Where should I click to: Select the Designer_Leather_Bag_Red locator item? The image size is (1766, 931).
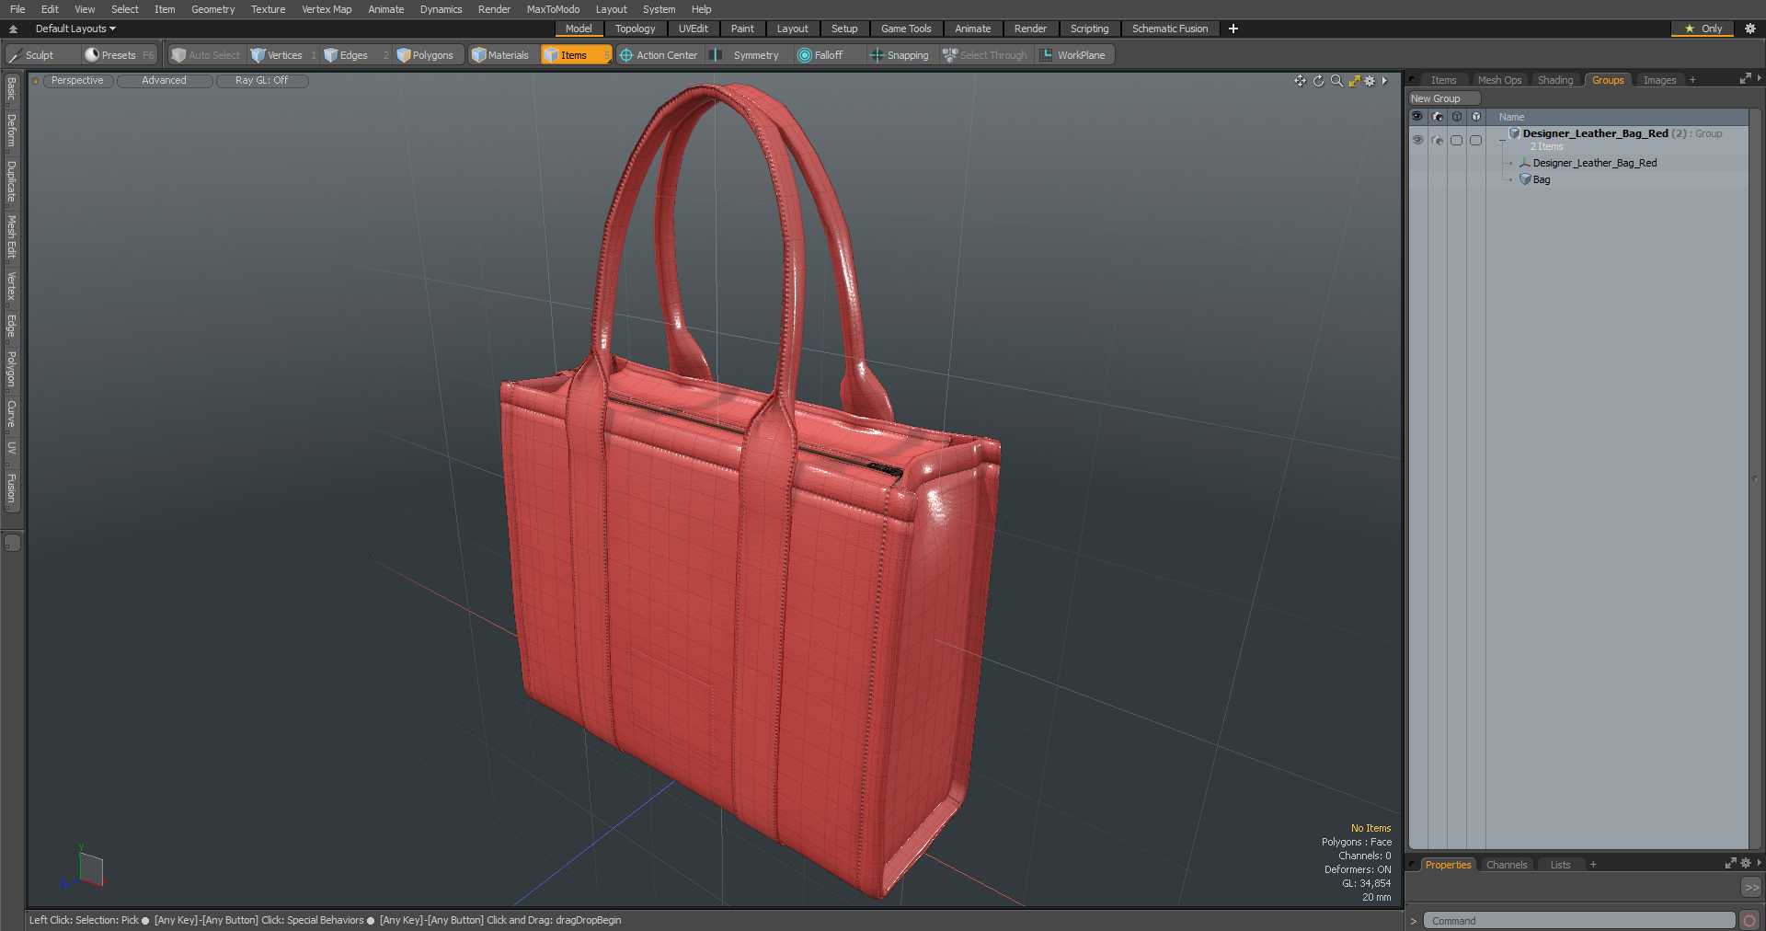coord(1594,163)
